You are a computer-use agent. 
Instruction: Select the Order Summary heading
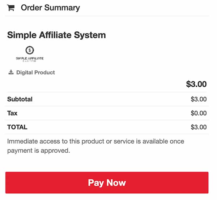pos(50,8)
